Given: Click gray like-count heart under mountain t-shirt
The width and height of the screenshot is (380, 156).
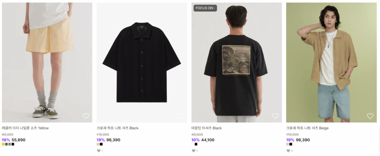Looking at the screenshot, I should (193, 151).
